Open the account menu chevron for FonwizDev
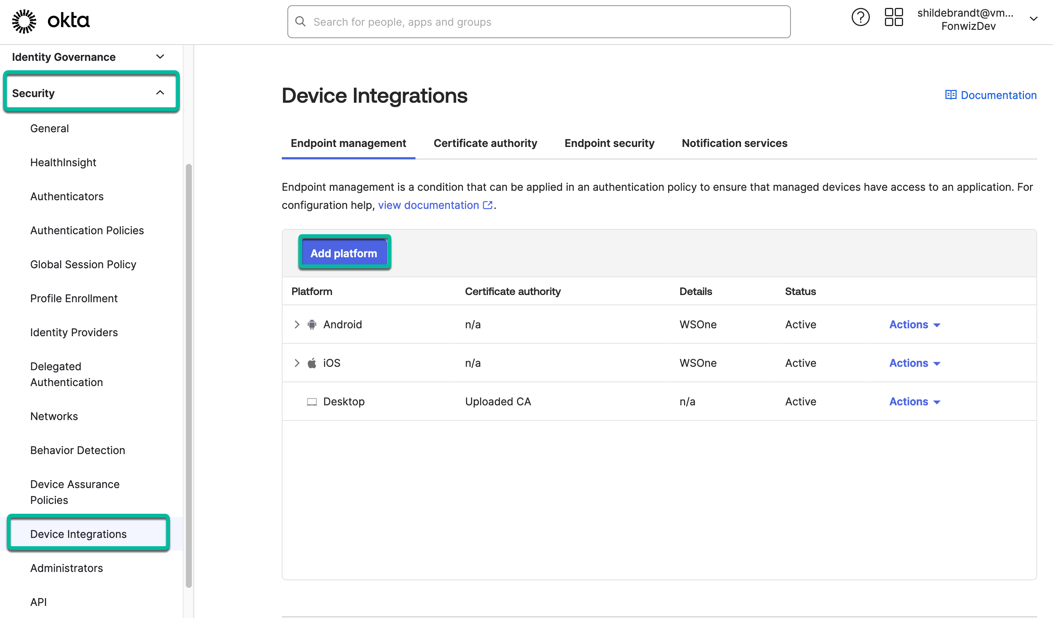 point(1034,19)
